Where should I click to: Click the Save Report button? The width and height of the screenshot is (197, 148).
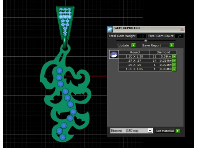point(155,45)
